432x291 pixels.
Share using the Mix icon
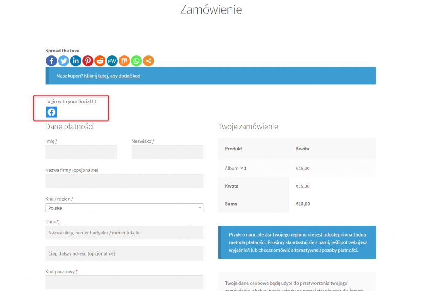(x=124, y=61)
